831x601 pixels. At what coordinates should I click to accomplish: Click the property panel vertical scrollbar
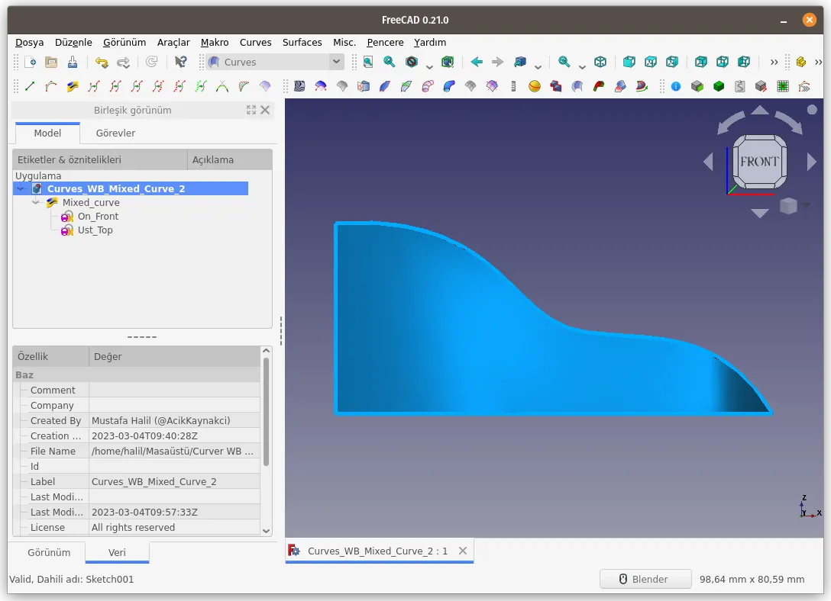pyautogui.click(x=266, y=412)
